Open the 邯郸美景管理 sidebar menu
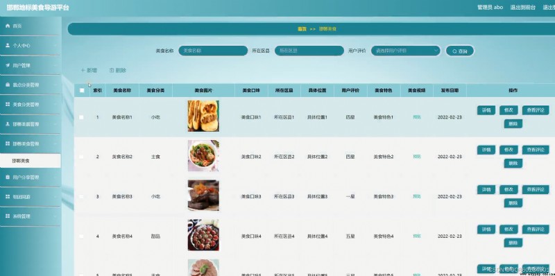The width and height of the screenshot is (555, 276). (x=30, y=124)
